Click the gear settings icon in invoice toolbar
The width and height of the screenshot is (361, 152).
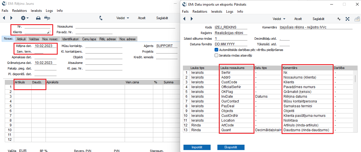[x=23, y=18]
